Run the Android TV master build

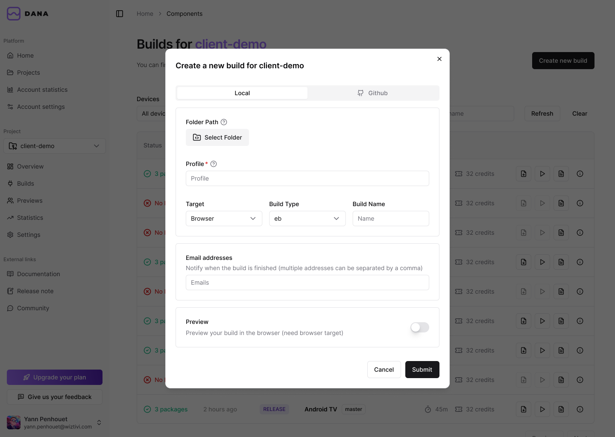[x=542, y=409]
